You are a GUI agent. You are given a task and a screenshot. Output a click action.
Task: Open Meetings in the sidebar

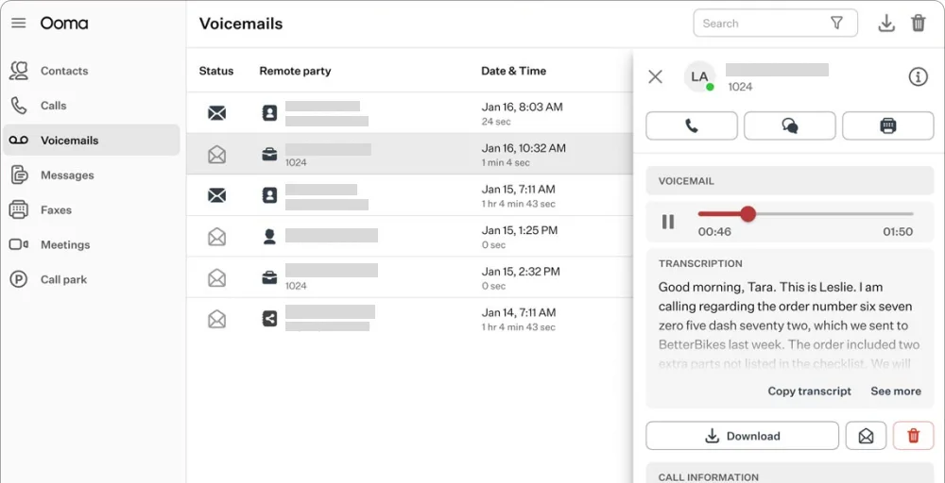pyautogui.click(x=92, y=245)
